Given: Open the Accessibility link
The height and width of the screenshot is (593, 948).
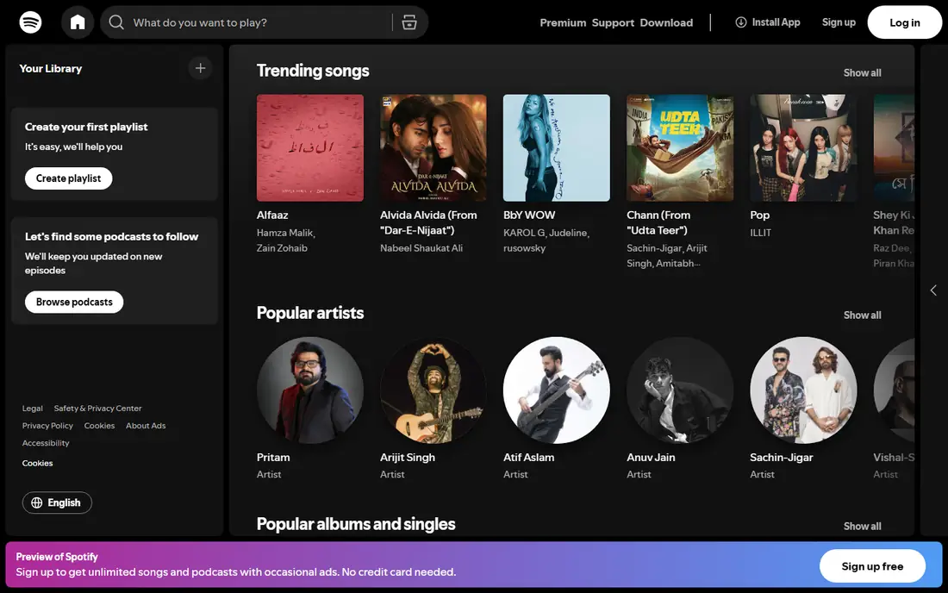Looking at the screenshot, I should [x=46, y=443].
